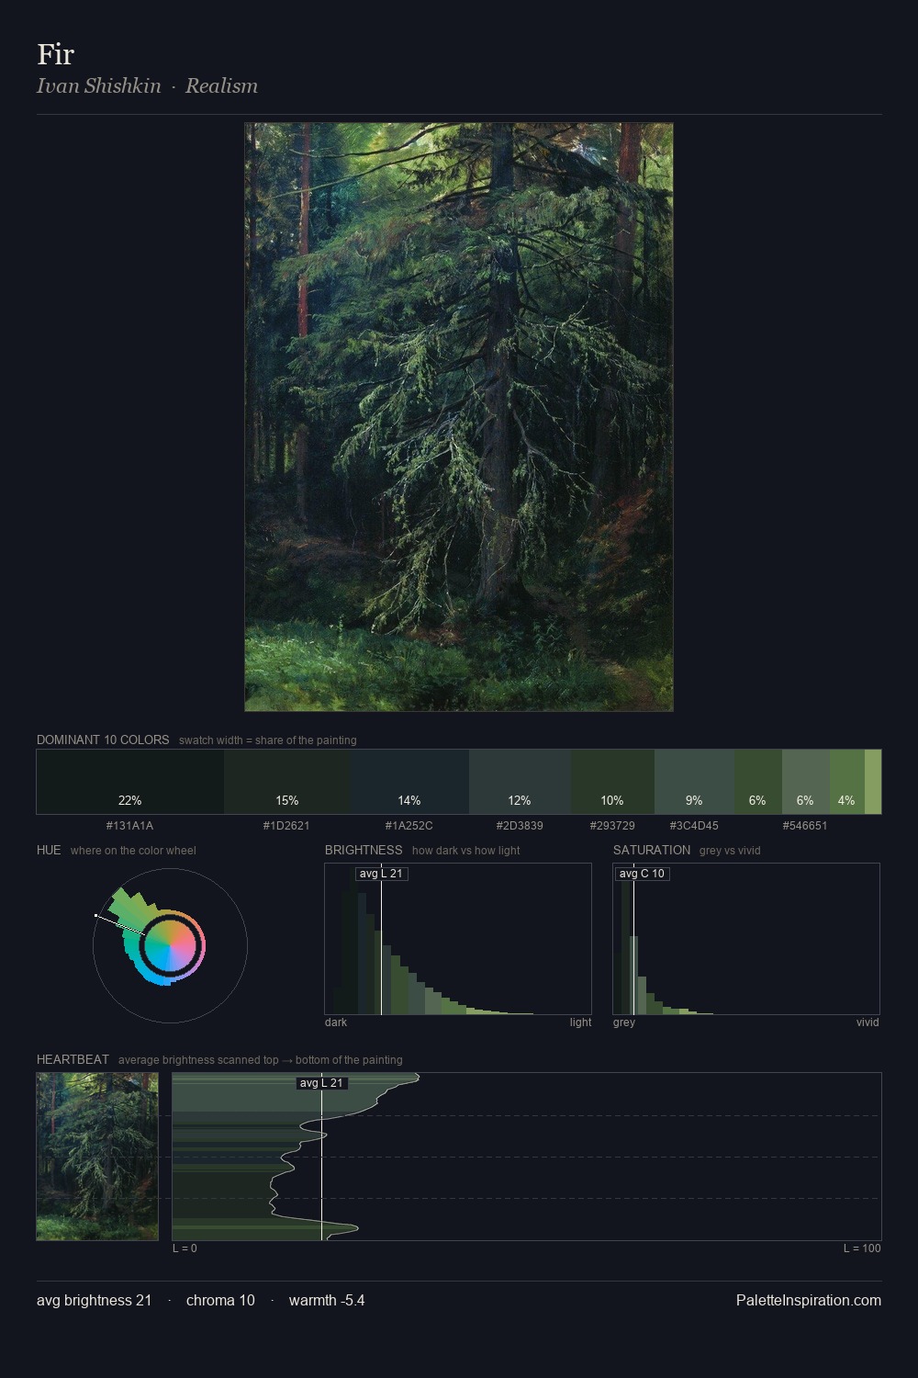
Task: Click 'swatch width = share of the painting' caption
Action: (x=268, y=740)
